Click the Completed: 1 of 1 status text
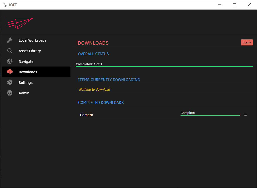The width and height of the screenshot is (257, 188). click(89, 64)
